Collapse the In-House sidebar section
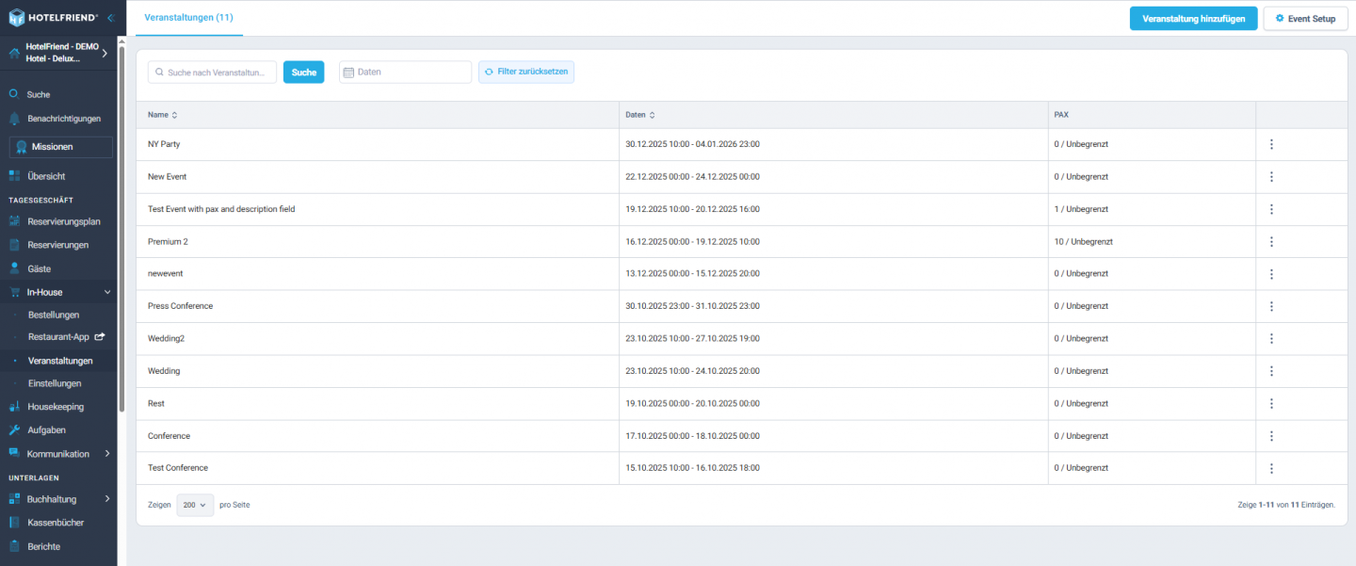 [107, 292]
